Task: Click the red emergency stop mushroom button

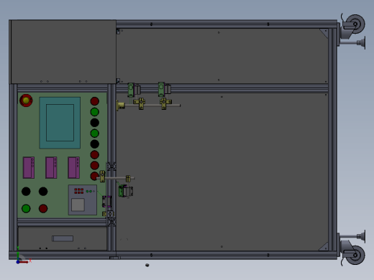Action: (26, 101)
